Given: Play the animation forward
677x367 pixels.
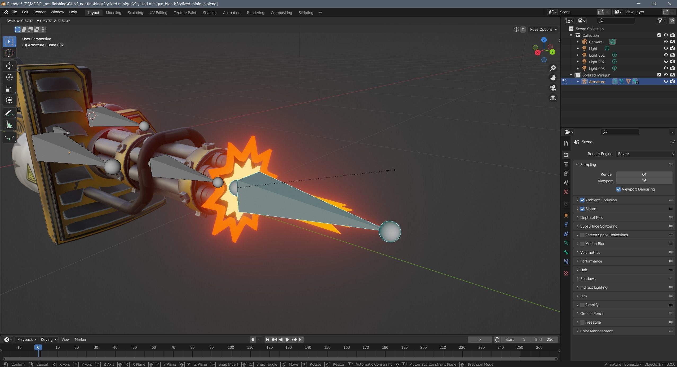Looking at the screenshot, I should tap(287, 339).
